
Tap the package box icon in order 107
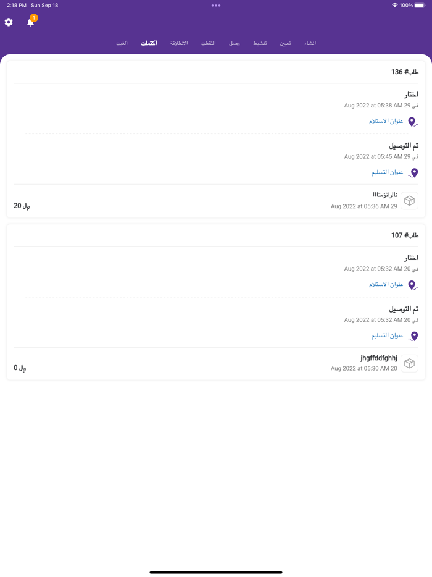click(409, 364)
